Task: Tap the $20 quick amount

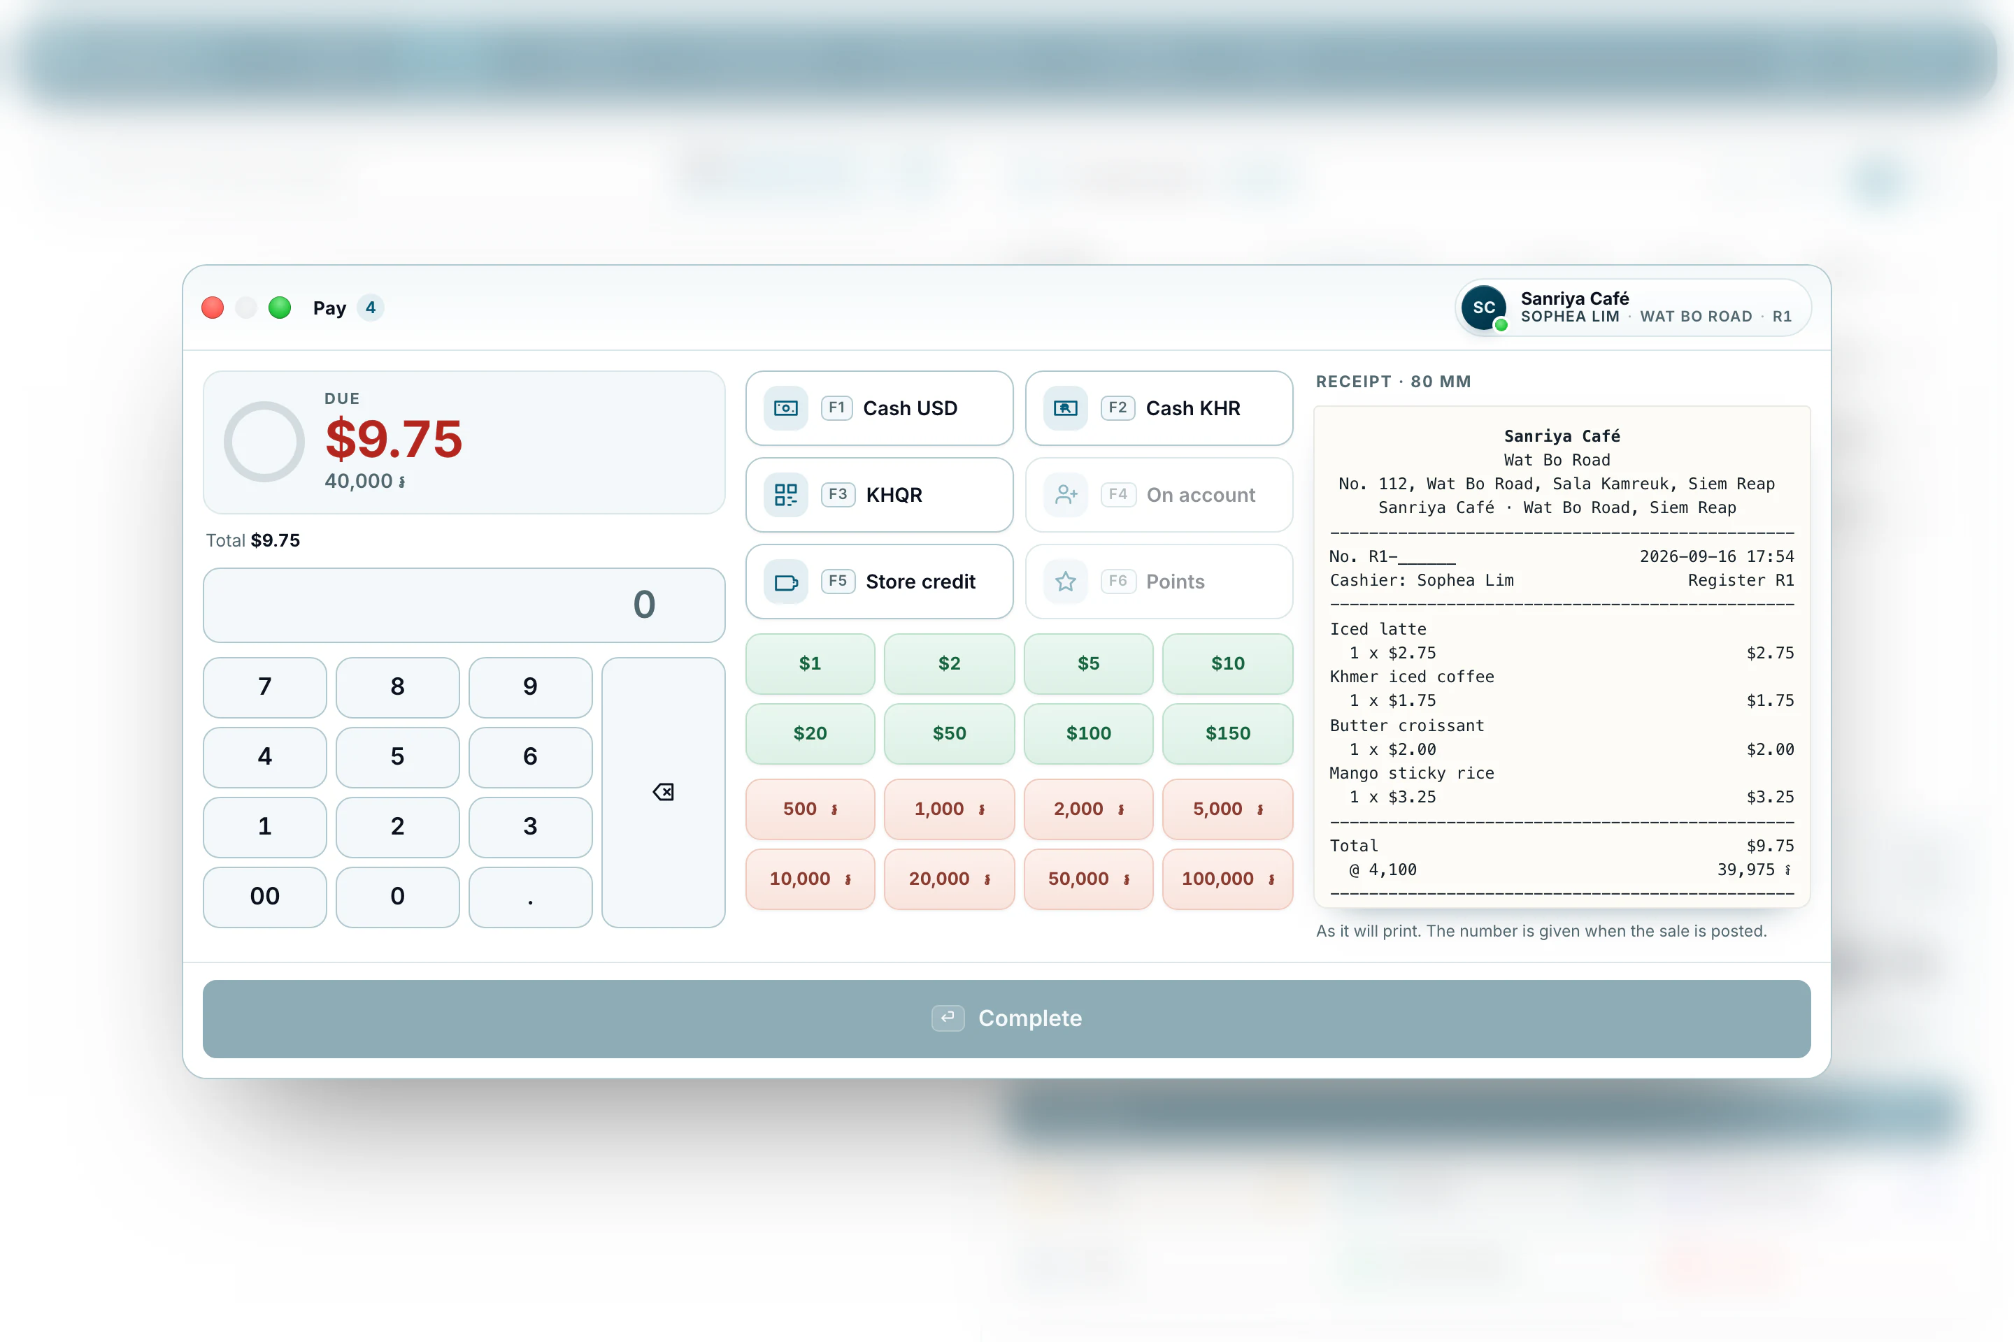Action: click(x=810, y=733)
